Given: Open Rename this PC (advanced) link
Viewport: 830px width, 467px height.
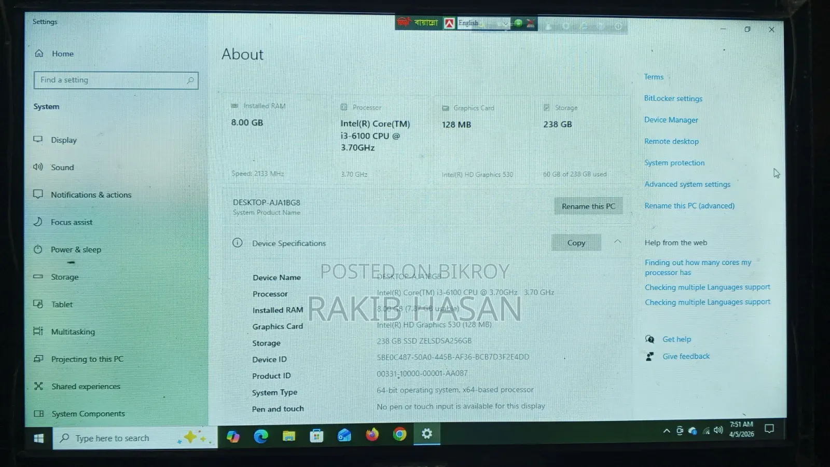Looking at the screenshot, I should (x=689, y=206).
